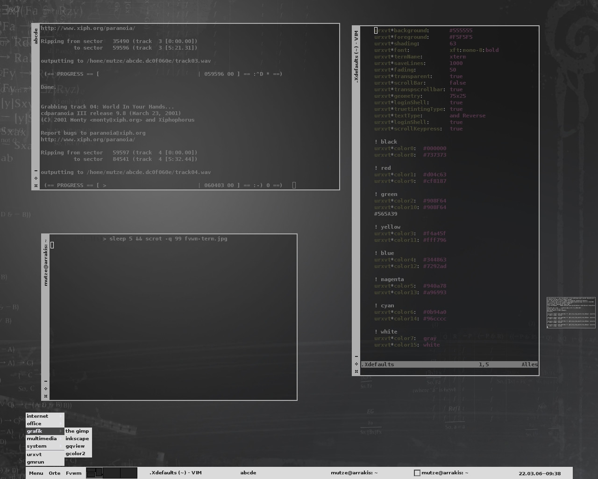Launch urxvt from the root menu

tap(45, 454)
